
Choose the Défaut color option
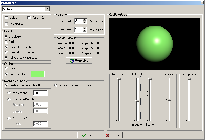(x=6, y=68)
